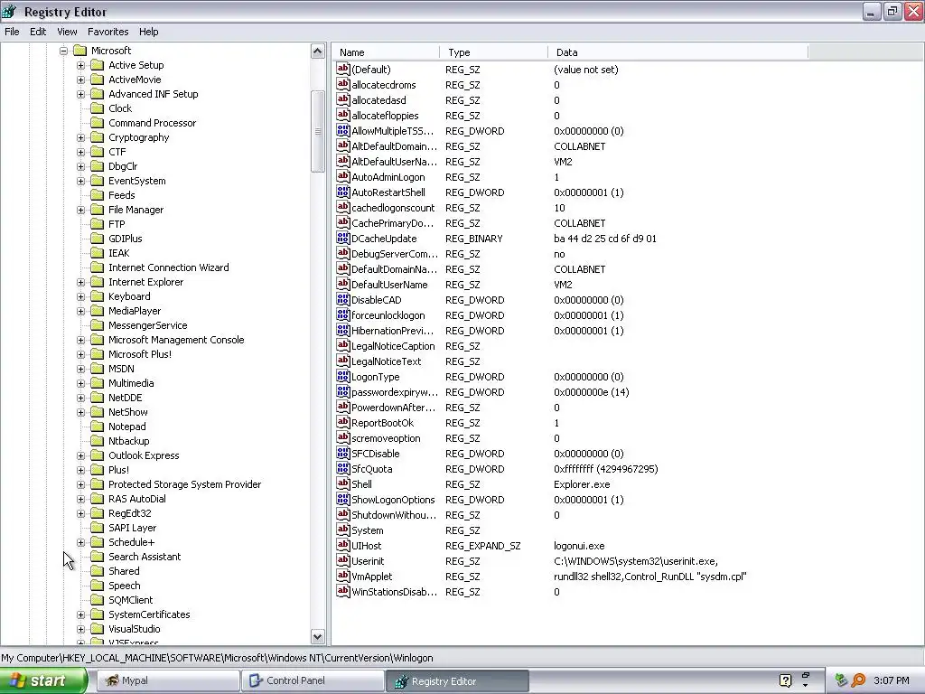Click the string icon of the Shell value
The height and width of the screenshot is (694, 925).
click(342, 484)
